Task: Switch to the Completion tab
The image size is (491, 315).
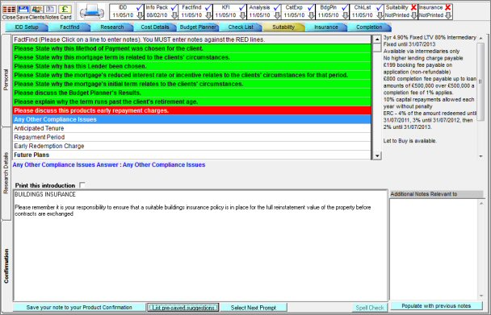Action: (x=369, y=27)
